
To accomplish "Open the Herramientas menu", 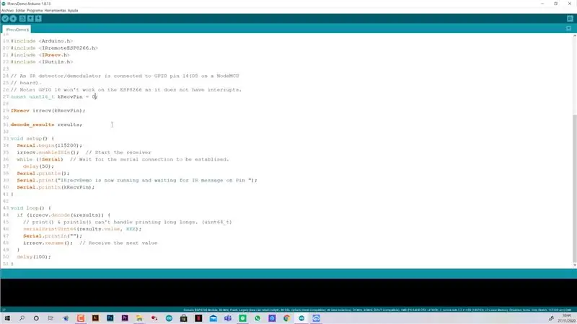I will 56,11.
